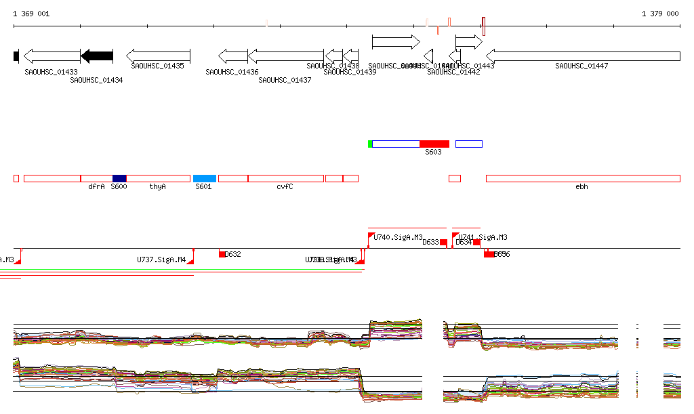694x414 pixels.
Task: Select the SAOUHSC_01435 gene arrow
Action: (x=158, y=56)
